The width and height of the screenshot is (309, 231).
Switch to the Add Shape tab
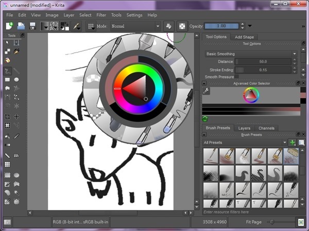(x=244, y=37)
